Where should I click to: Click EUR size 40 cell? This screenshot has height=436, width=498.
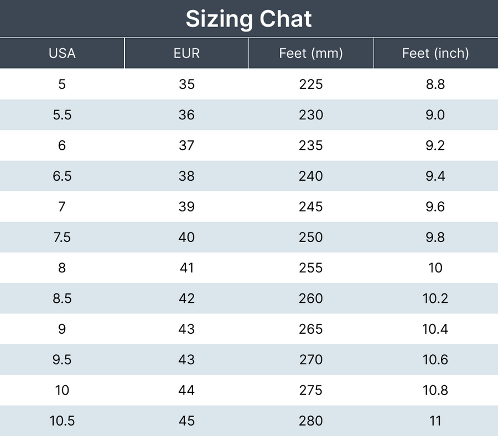pos(186,237)
